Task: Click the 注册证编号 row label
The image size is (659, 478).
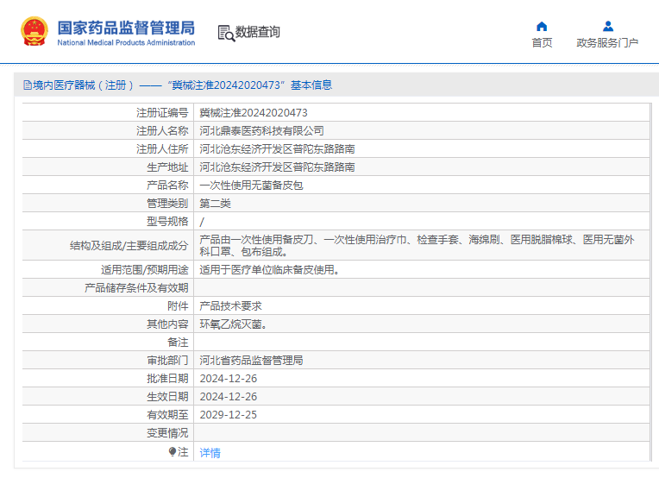Action: 162,113
